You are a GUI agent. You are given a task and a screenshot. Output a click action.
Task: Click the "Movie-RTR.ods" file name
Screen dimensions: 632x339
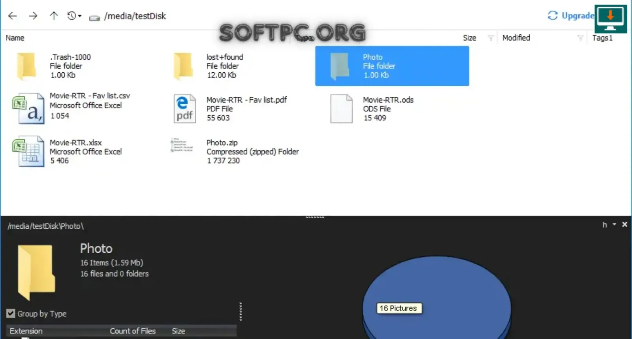point(388,100)
